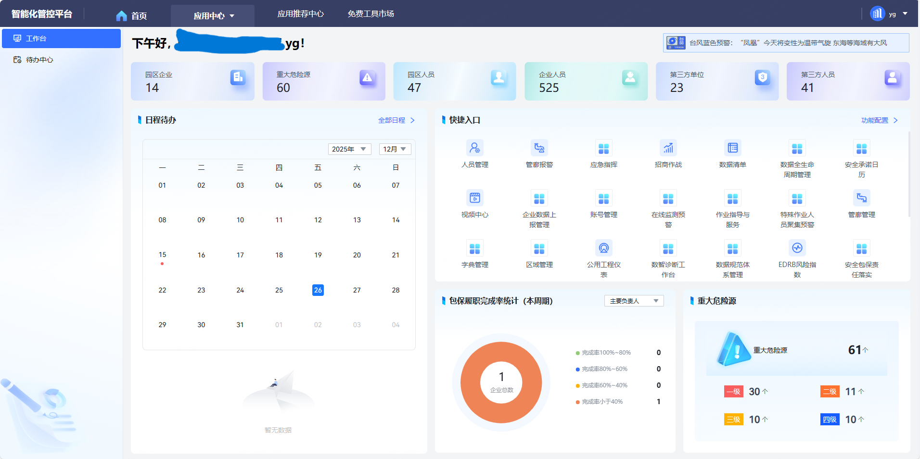
Task: Open 人员管理 quick entry icon
Action: tap(474, 148)
